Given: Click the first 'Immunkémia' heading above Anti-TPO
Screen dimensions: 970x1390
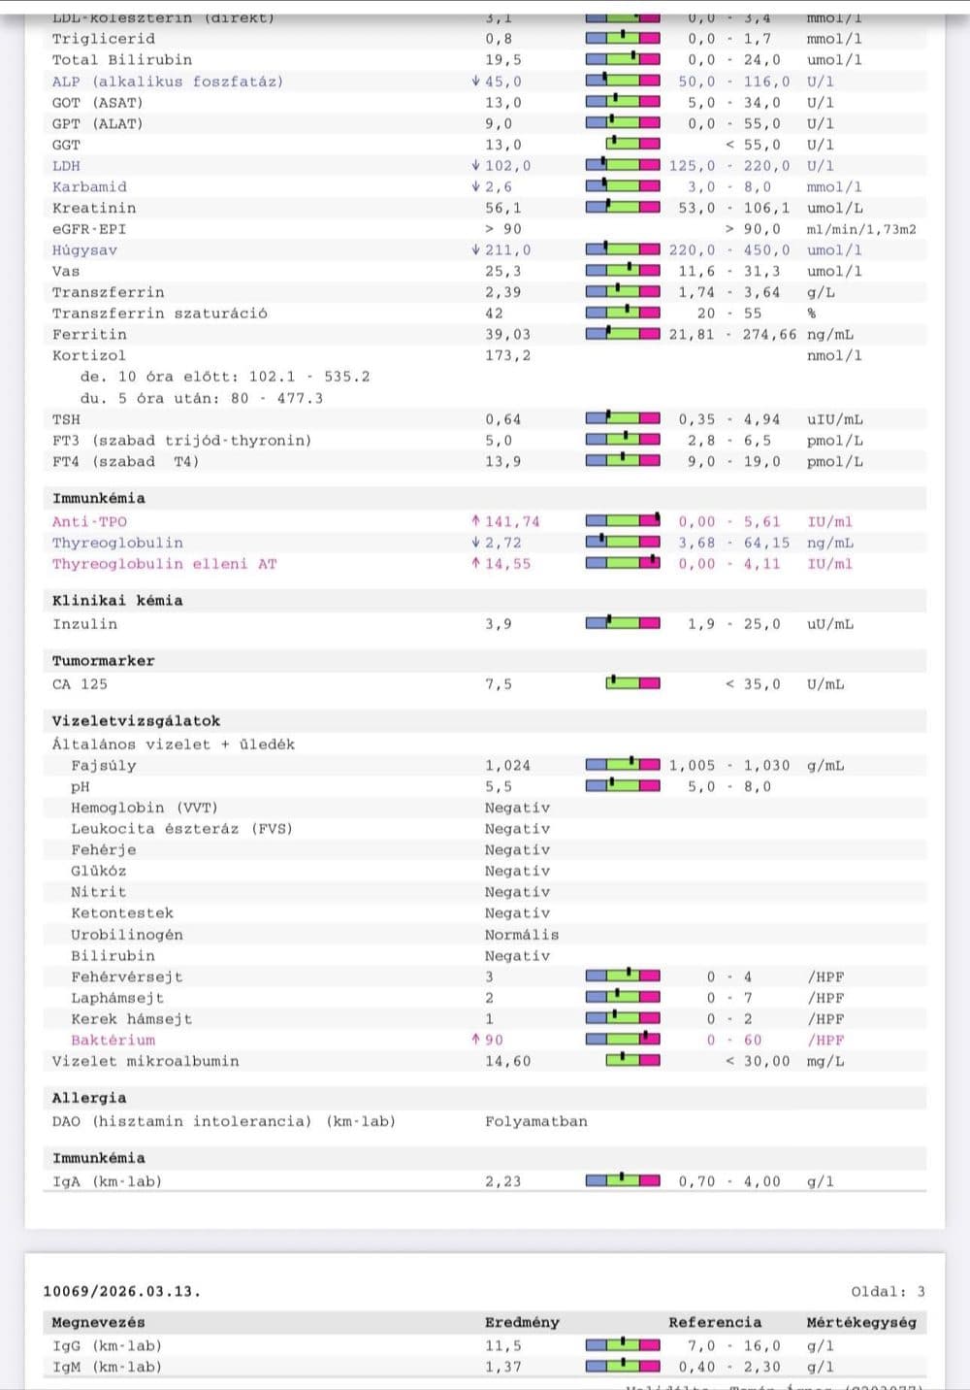Looking at the screenshot, I should tap(99, 498).
